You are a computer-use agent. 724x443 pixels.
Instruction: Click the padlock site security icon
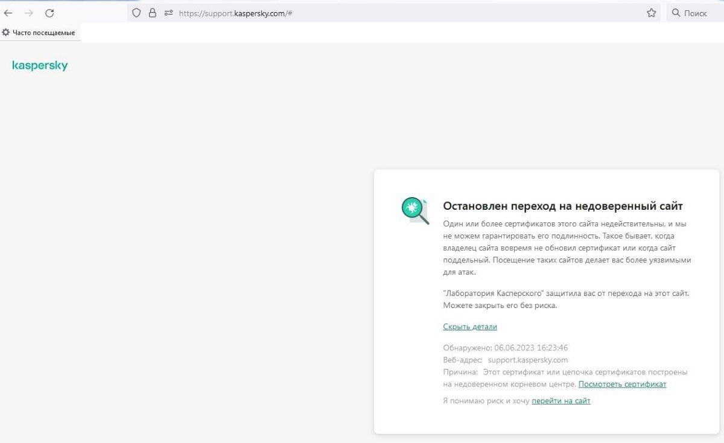click(152, 13)
